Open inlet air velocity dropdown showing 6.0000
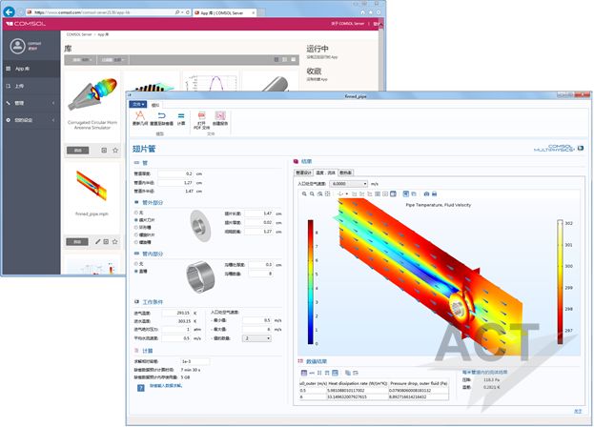594x427 pixels. (349, 184)
